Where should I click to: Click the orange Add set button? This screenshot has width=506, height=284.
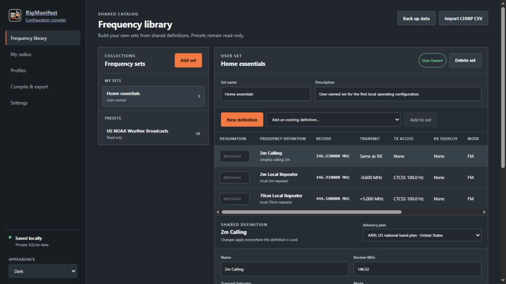point(188,60)
